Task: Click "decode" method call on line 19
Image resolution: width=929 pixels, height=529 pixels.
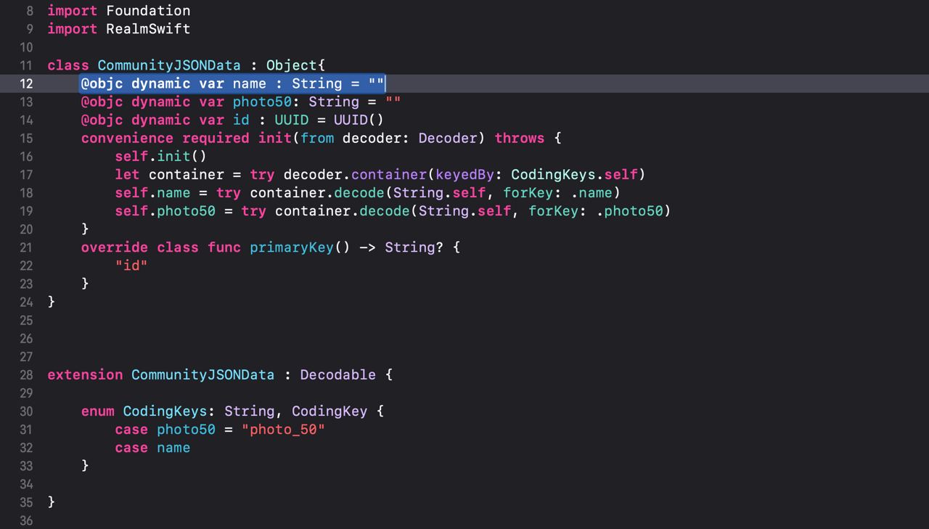Action: point(385,210)
